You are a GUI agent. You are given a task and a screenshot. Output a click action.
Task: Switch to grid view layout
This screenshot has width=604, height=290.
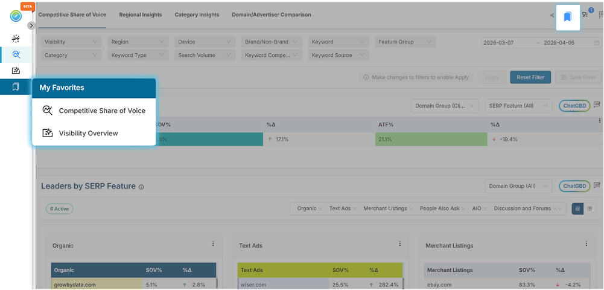coord(577,208)
